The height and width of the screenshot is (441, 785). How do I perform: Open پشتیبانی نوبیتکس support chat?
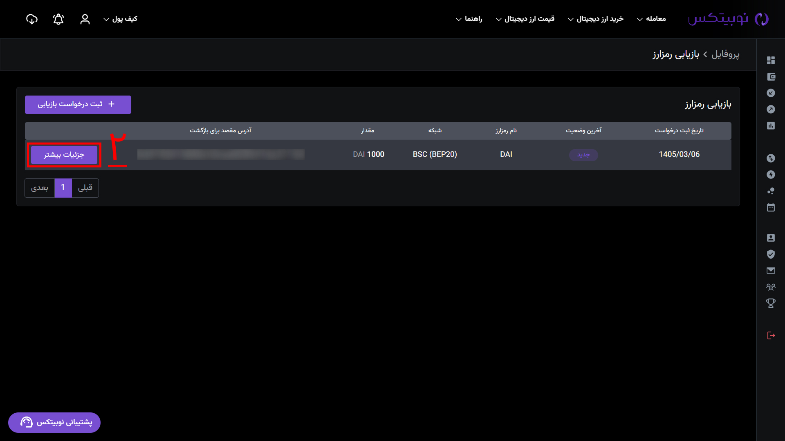[x=54, y=422]
